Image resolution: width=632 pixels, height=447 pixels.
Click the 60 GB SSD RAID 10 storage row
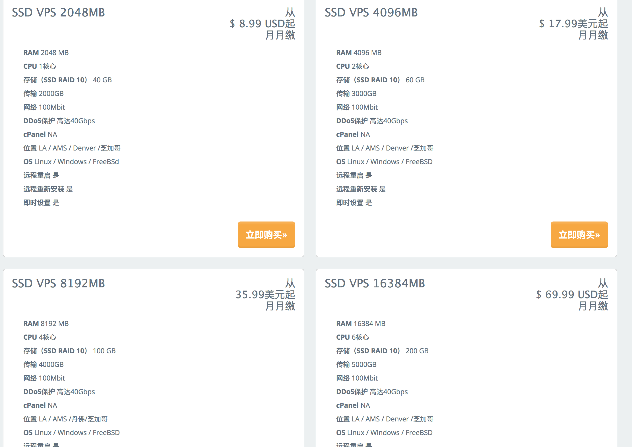pos(380,80)
